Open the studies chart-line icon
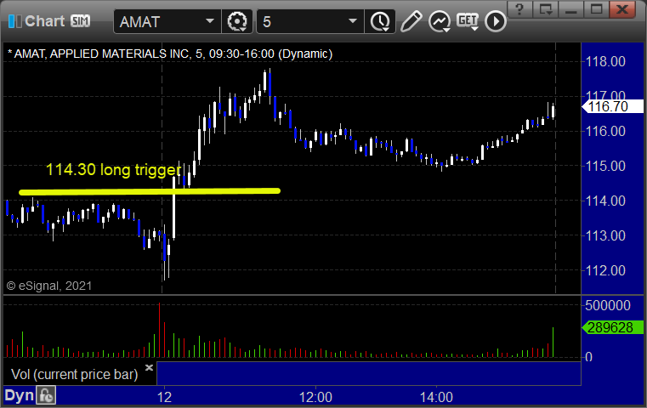 pyautogui.click(x=439, y=21)
